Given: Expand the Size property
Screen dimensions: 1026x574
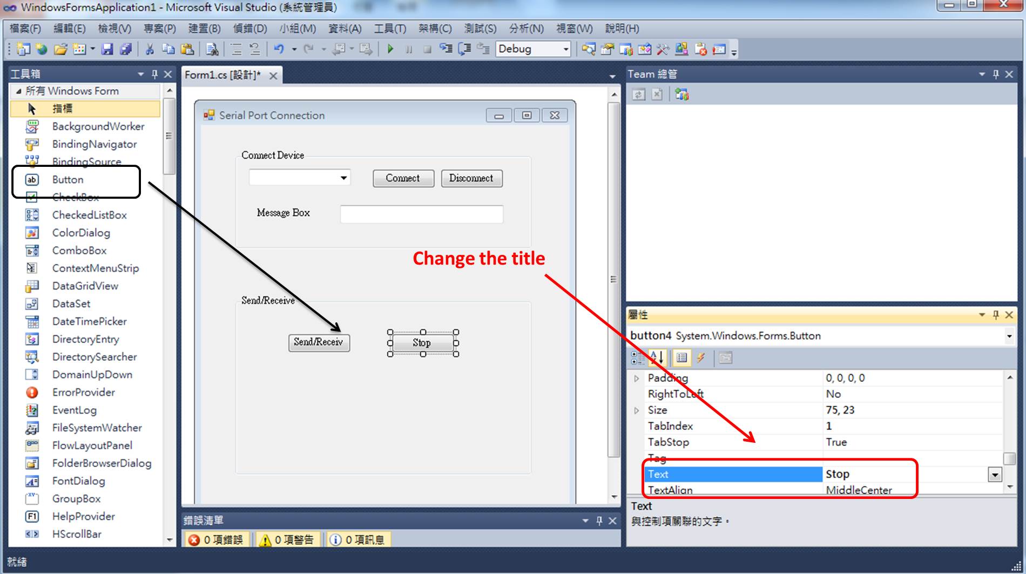Looking at the screenshot, I should pos(637,410).
